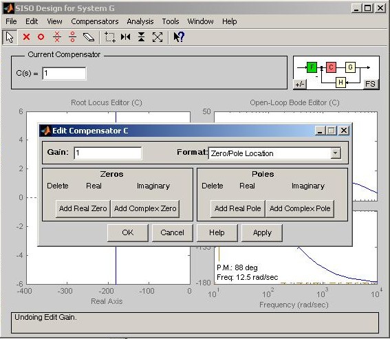
Task: Select the add real zero tool (red circle)
Action: (41, 37)
